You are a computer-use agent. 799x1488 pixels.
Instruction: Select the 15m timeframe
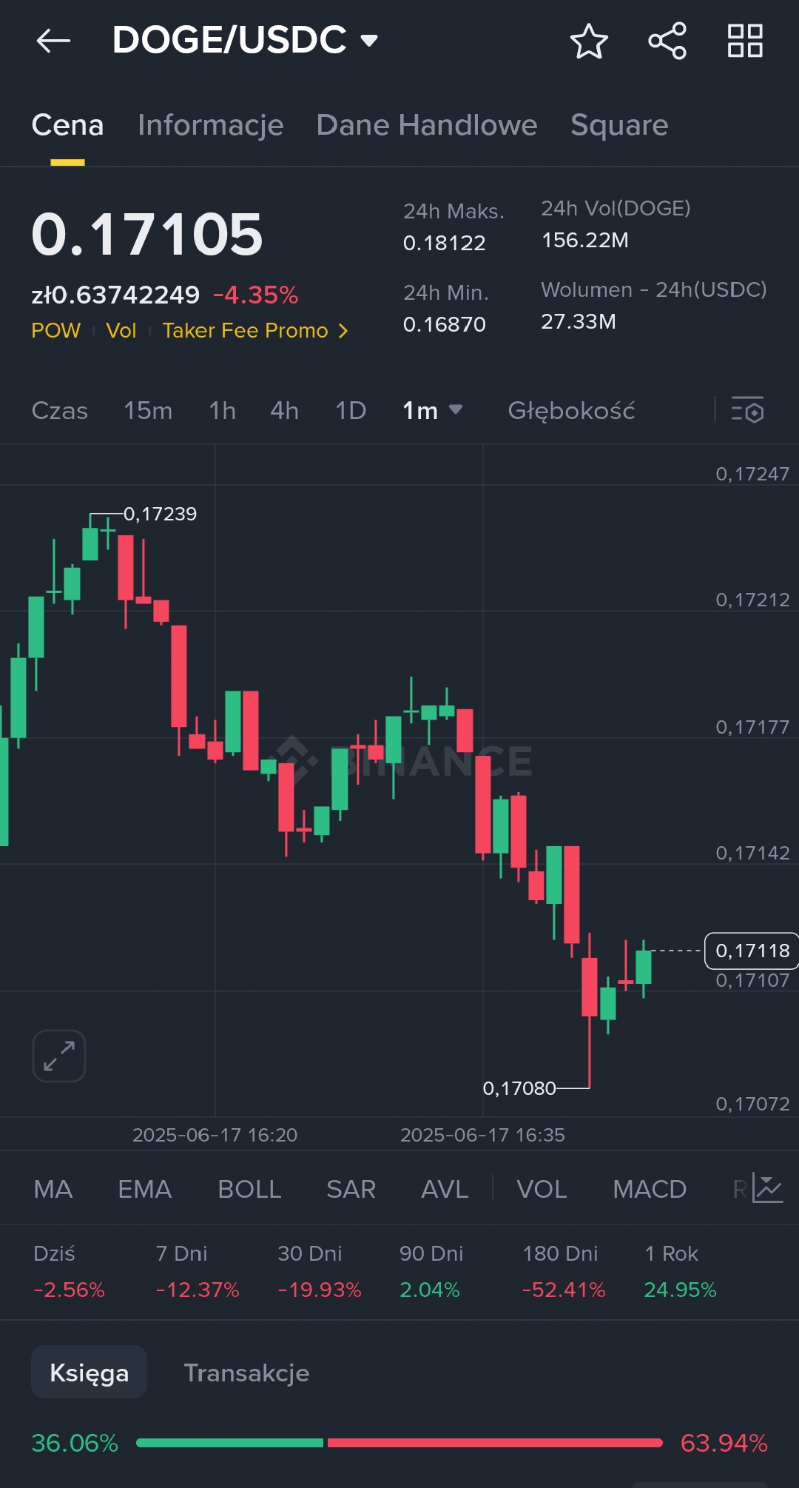[x=148, y=410]
